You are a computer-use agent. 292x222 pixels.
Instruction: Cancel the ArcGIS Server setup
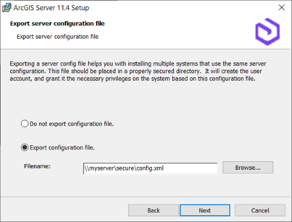[x=260, y=210]
